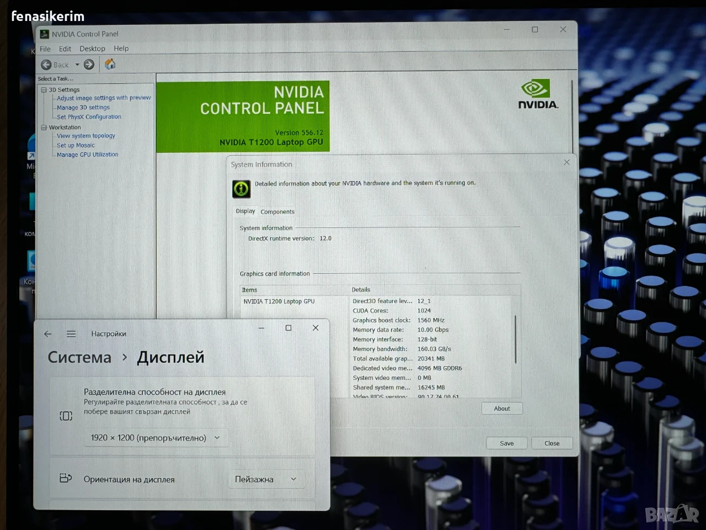The height and width of the screenshot is (530, 706).
Task: Open the Edit menu
Action: (x=65, y=49)
